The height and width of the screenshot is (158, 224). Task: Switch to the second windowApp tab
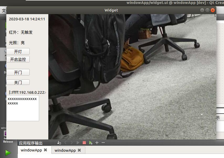[x=65, y=150]
